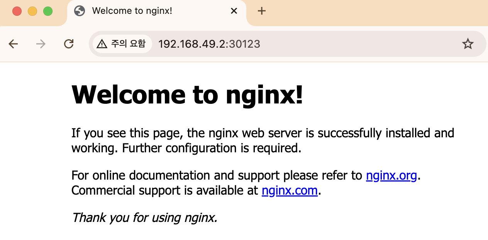The image size is (488, 240).
Task: Go back using the back arrow
Action: click(x=14, y=44)
